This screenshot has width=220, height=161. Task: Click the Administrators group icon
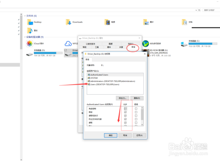(x=89, y=81)
